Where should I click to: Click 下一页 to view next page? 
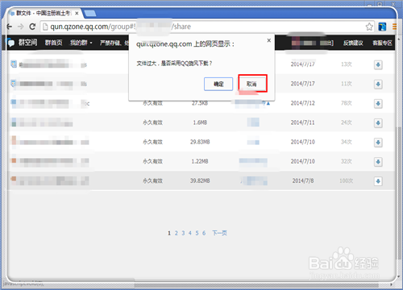coord(220,233)
